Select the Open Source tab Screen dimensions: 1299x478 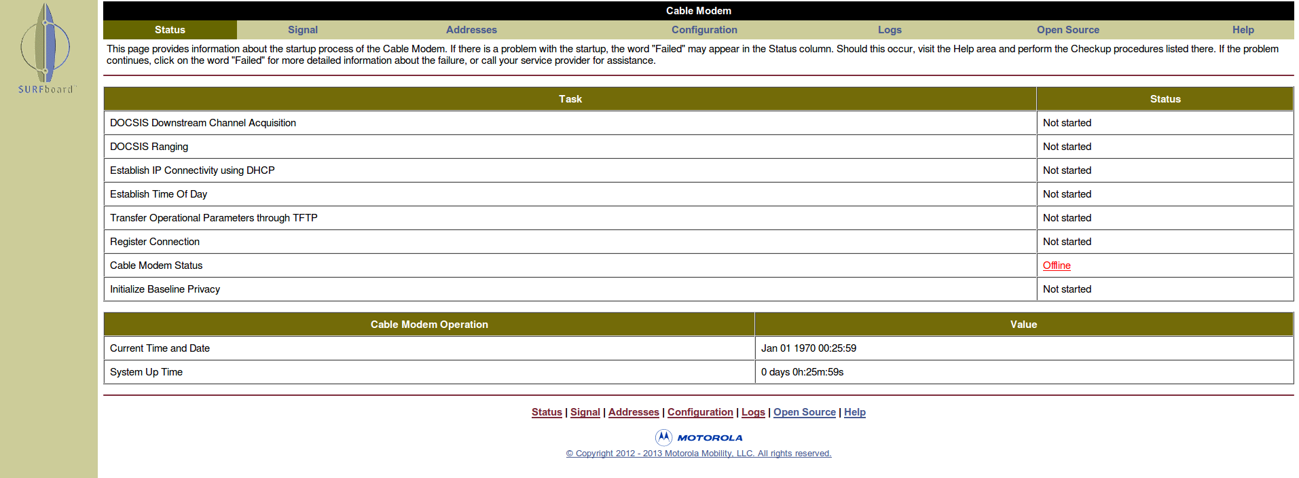click(1067, 30)
